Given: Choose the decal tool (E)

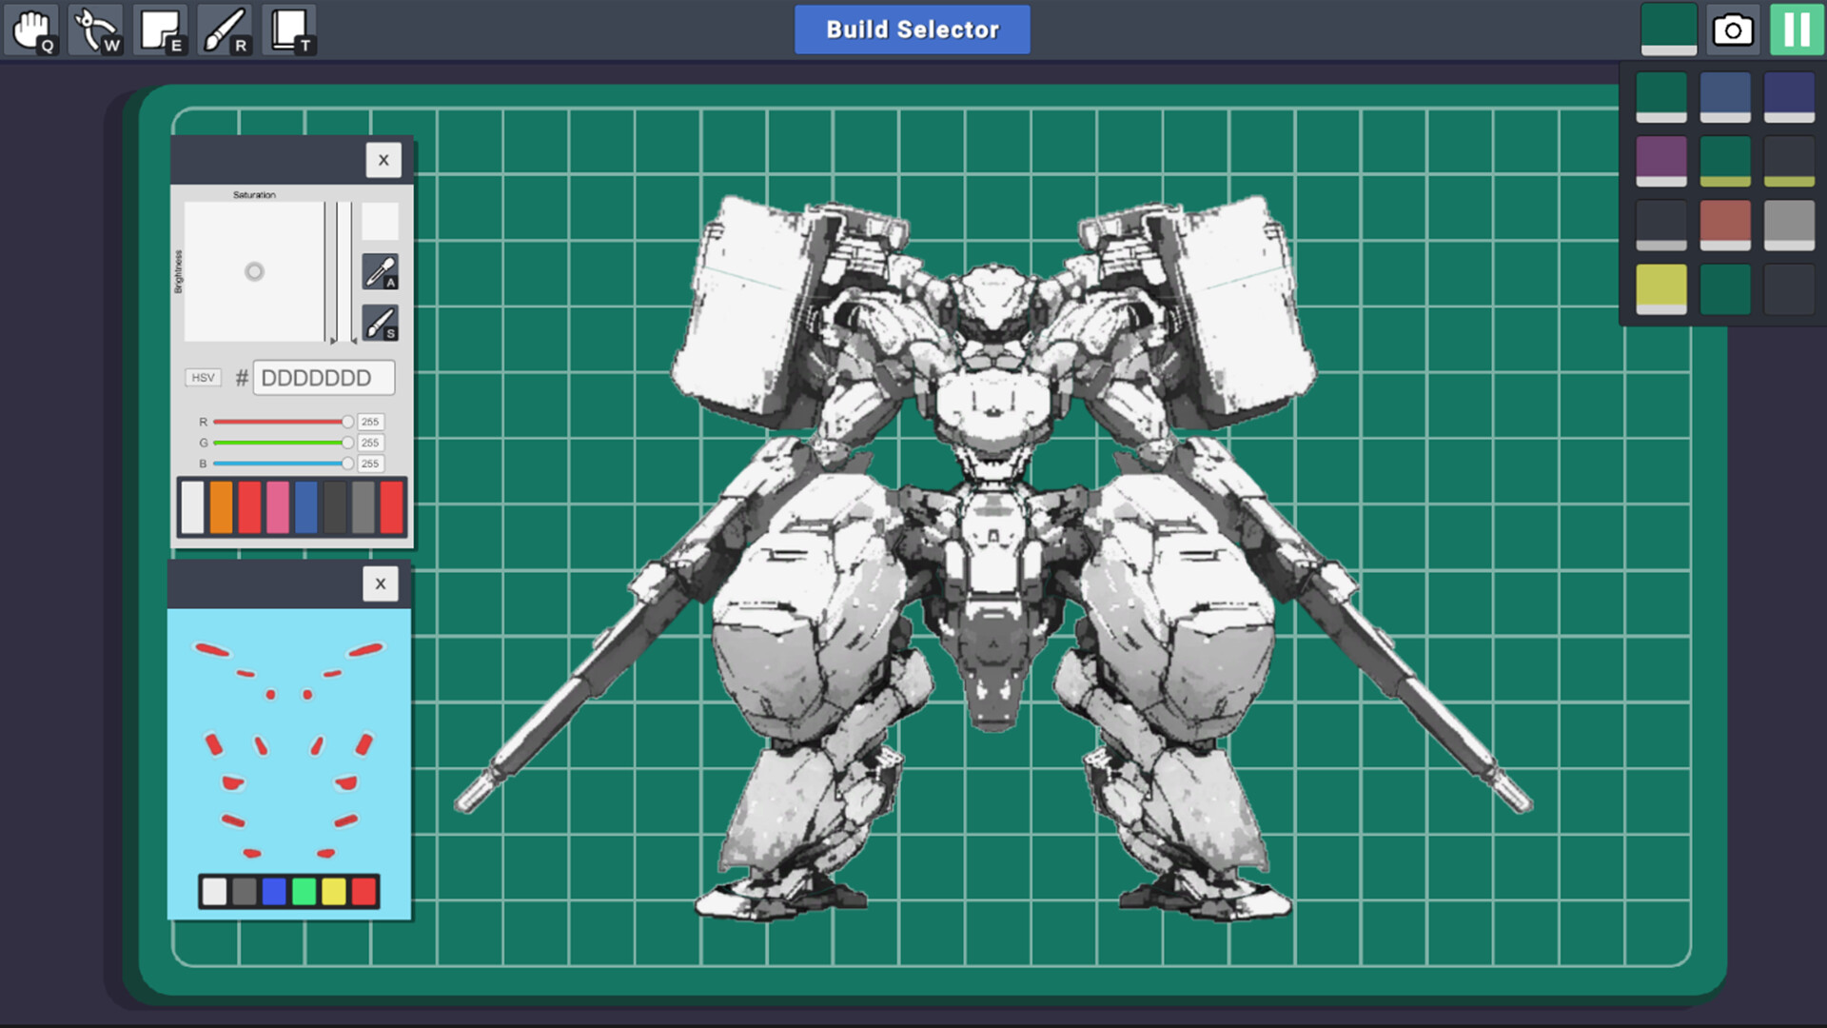Looking at the screenshot, I should point(159,29).
